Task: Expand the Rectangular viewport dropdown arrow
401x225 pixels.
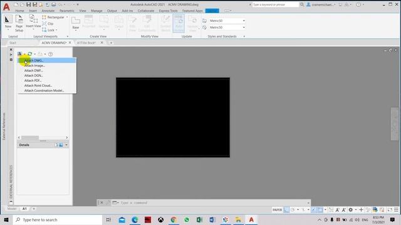Action: coord(67,17)
